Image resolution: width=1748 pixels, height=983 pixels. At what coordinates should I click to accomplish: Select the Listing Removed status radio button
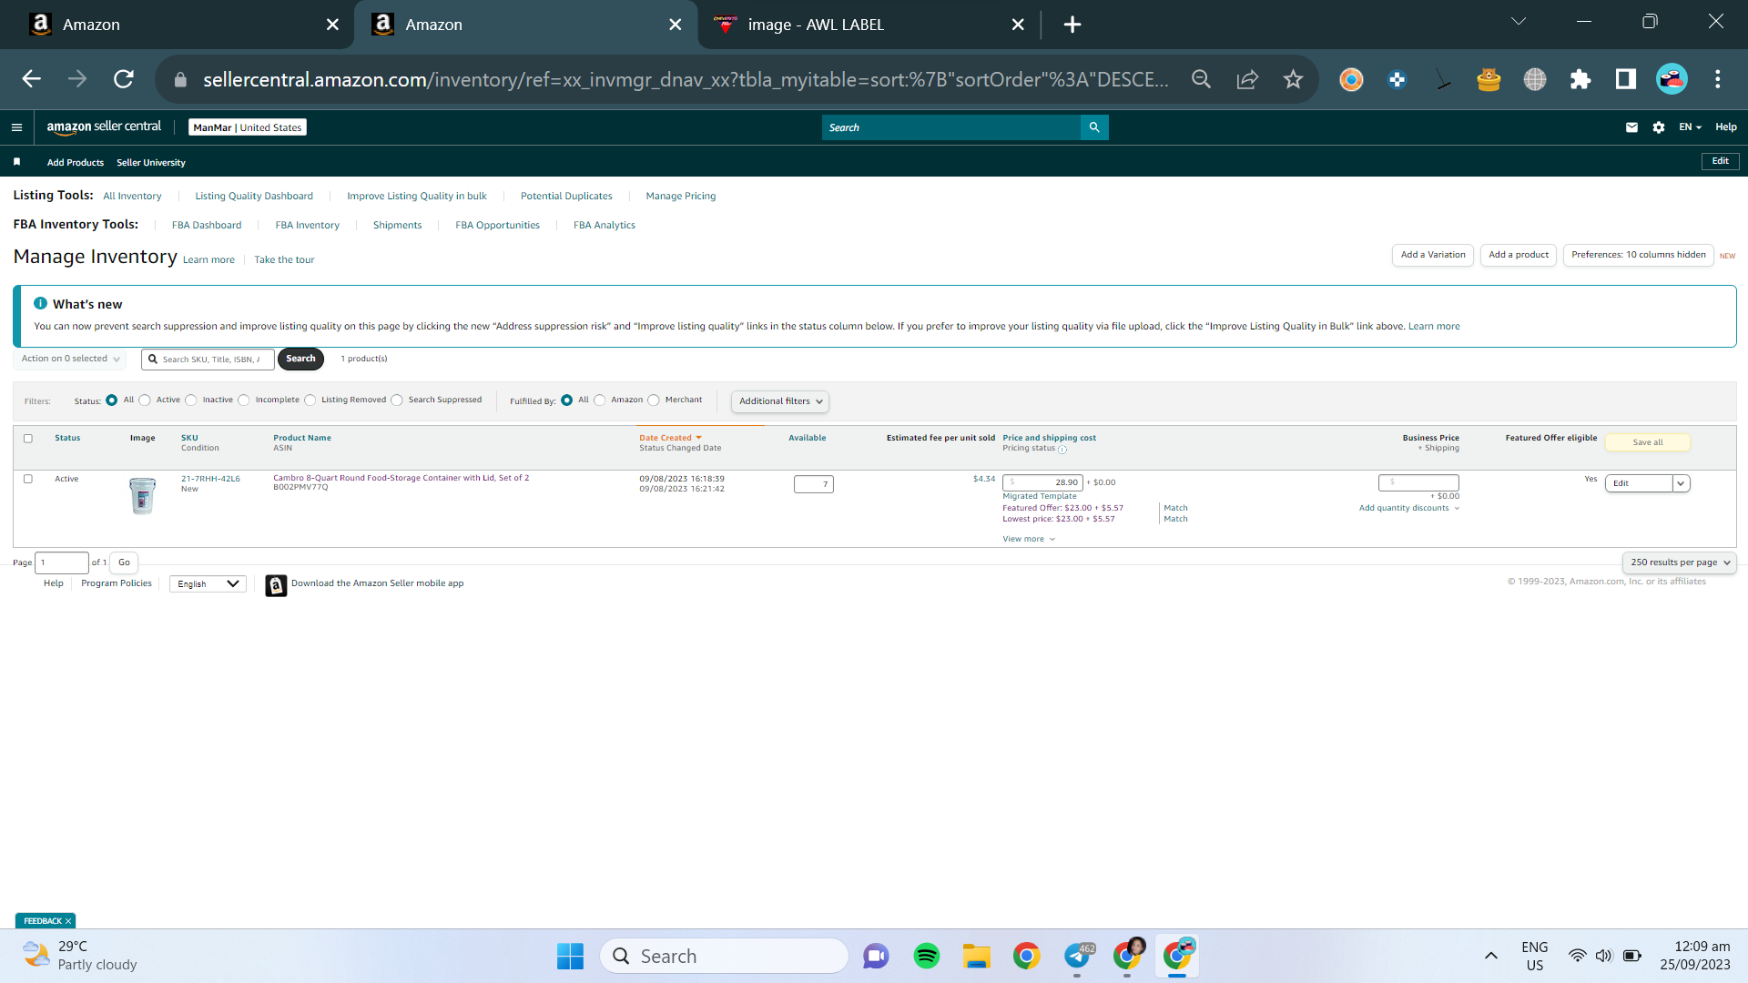point(310,400)
